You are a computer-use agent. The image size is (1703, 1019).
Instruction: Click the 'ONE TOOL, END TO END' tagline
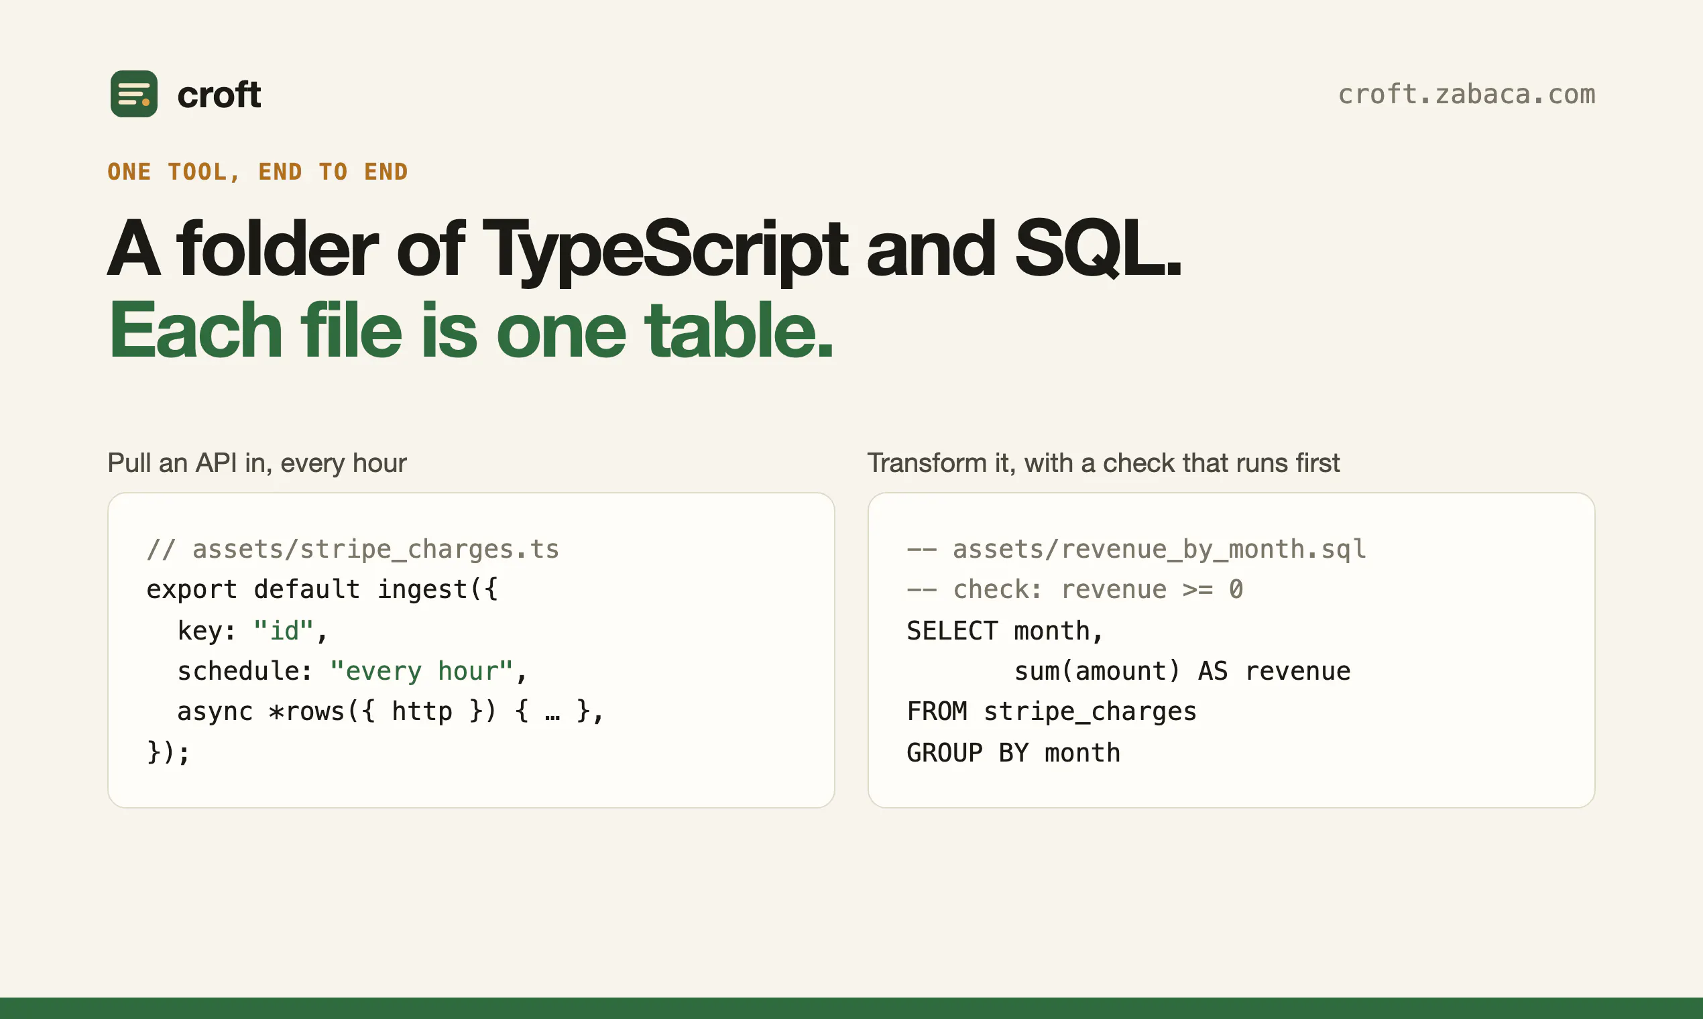click(257, 172)
